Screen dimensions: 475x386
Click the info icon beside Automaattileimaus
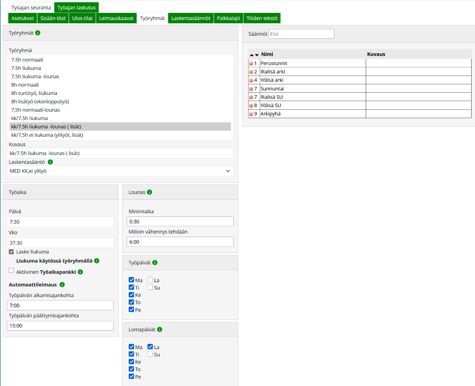coord(62,285)
